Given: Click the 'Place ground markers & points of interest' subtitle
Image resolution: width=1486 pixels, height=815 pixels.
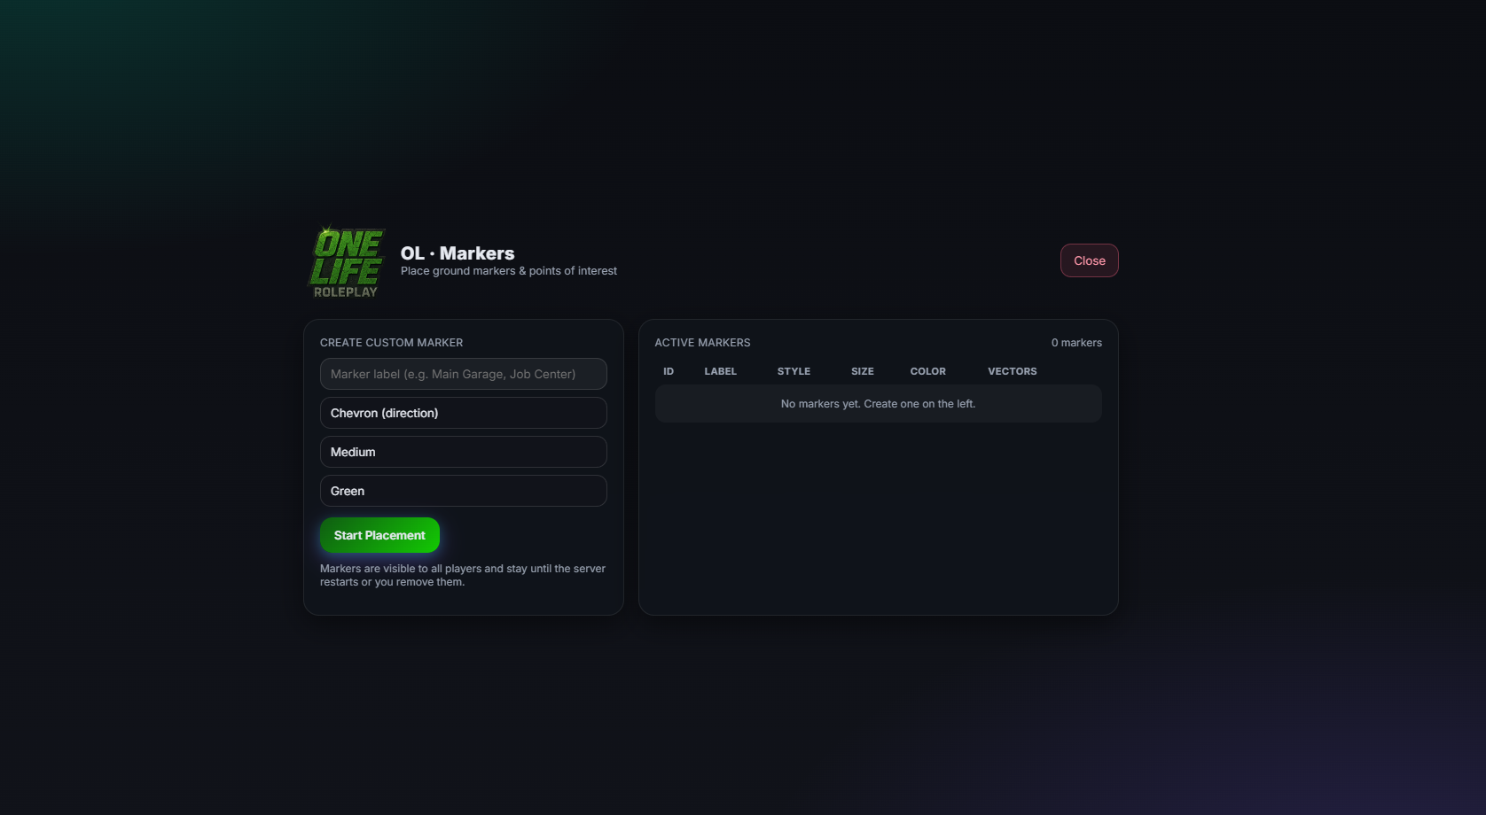Looking at the screenshot, I should point(509,271).
